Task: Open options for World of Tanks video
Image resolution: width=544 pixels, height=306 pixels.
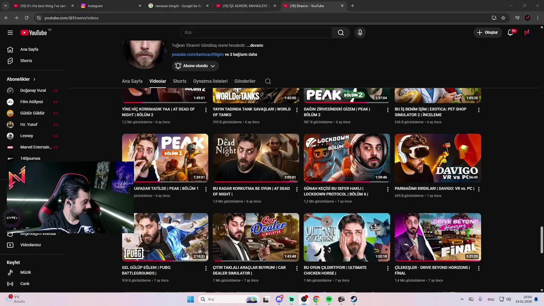Action: [297, 110]
